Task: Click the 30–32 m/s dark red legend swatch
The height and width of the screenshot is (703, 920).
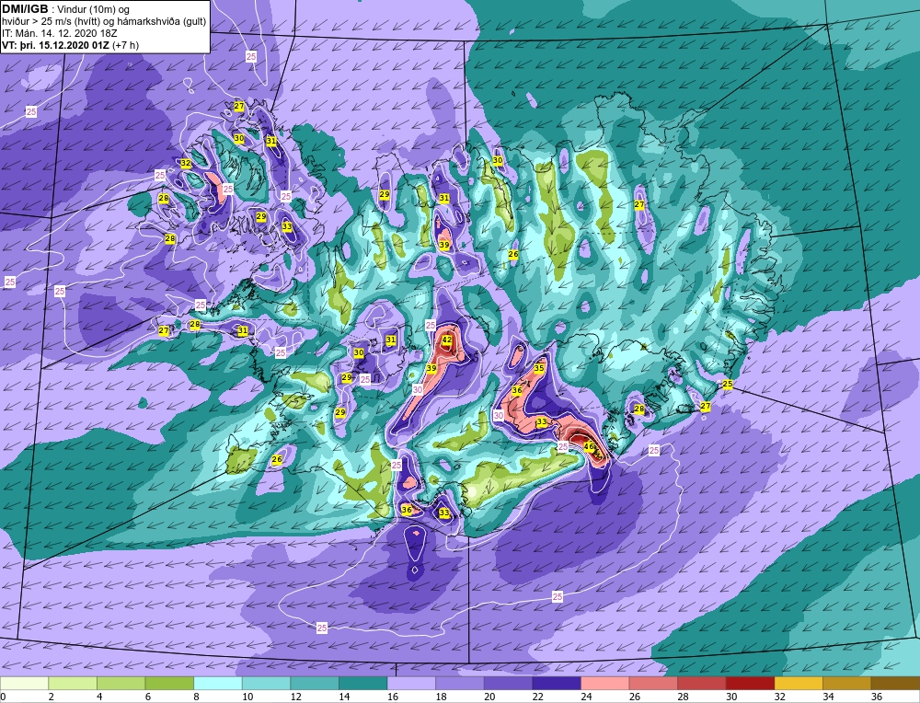Action: click(x=751, y=683)
